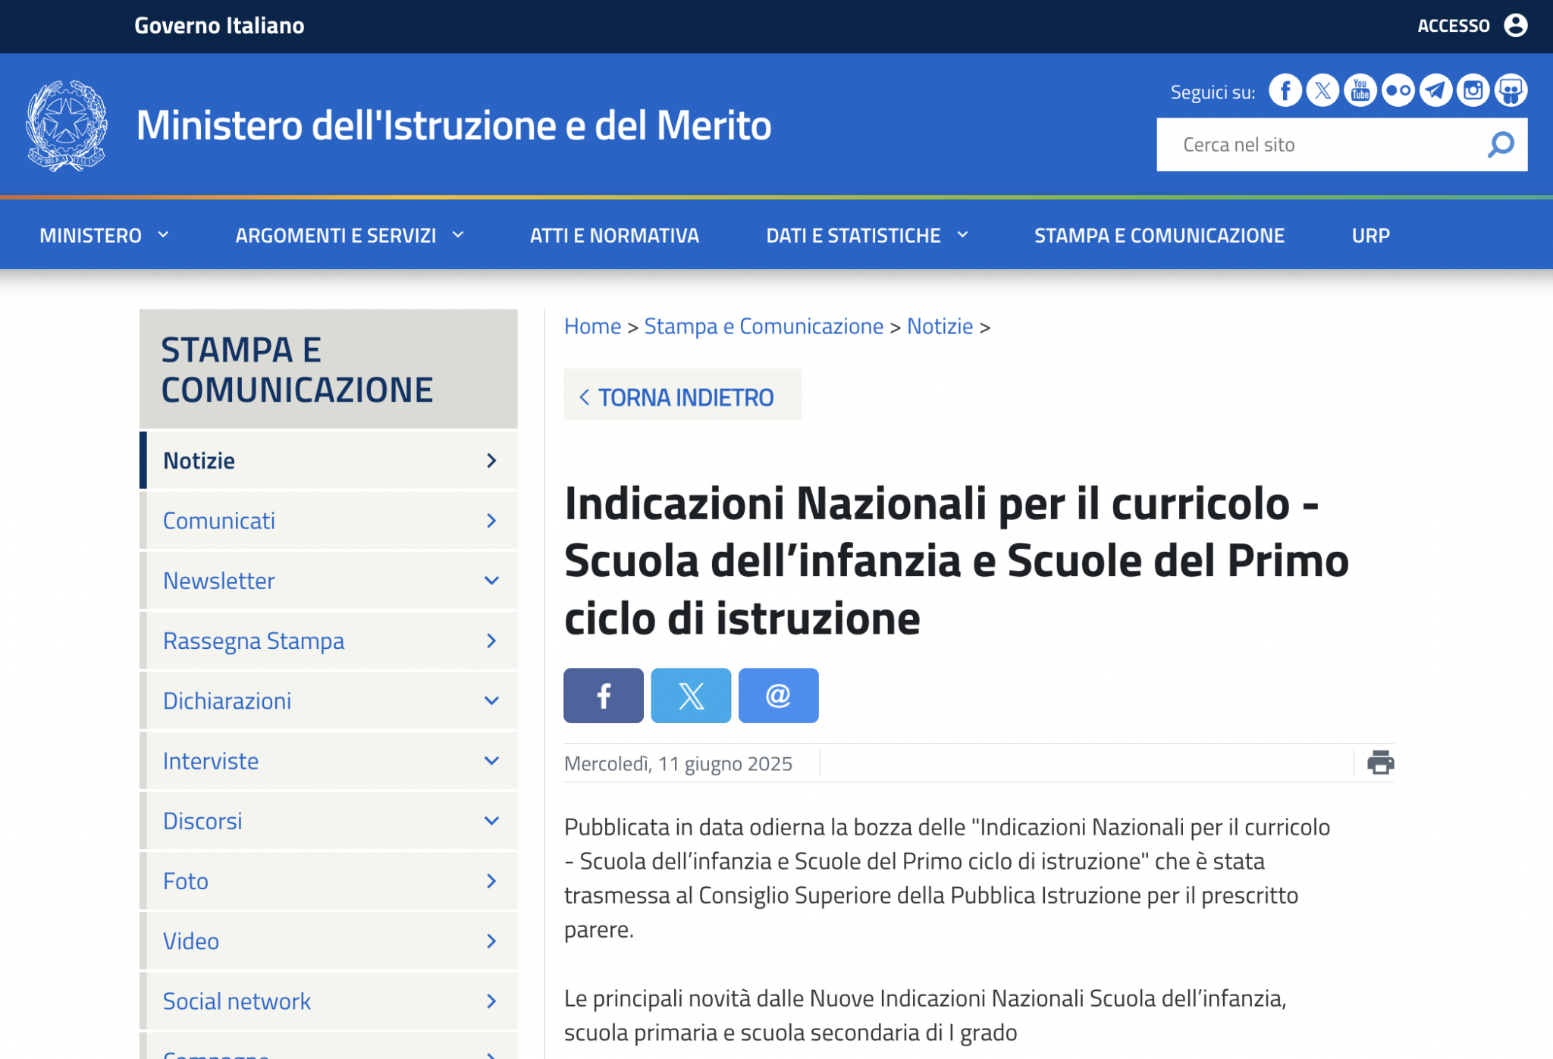Select Notizie in the sidebar
Viewport: 1553px width, 1059px height.
[x=329, y=460]
